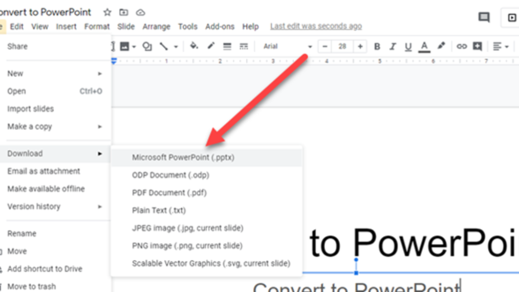The width and height of the screenshot is (519, 292).
Task: Open the image options dropdown arrow
Action: point(134,47)
